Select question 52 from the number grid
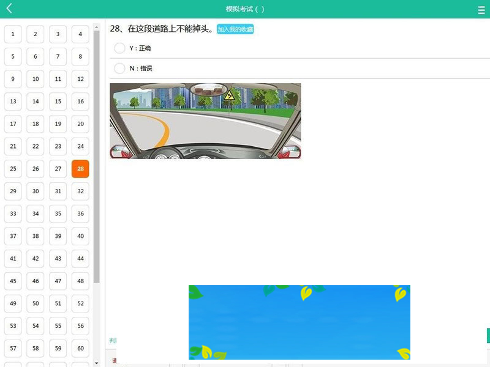490x367 pixels. tap(80, 303)
